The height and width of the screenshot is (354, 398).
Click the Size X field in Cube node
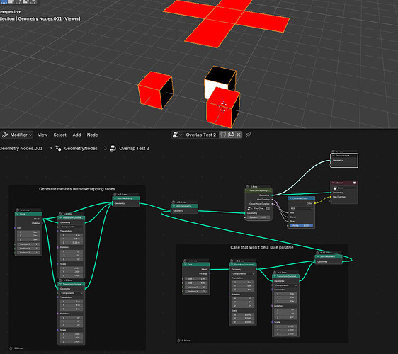coord(28,232)
